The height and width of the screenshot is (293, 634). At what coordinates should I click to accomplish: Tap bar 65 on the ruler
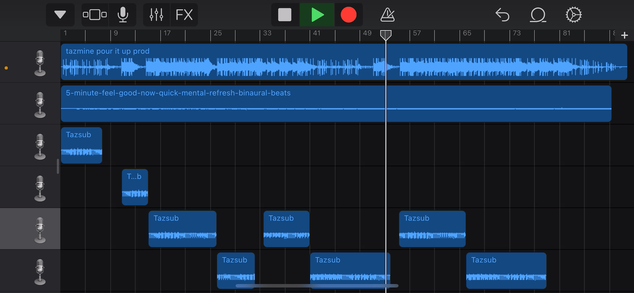click(x=467, y=33)
